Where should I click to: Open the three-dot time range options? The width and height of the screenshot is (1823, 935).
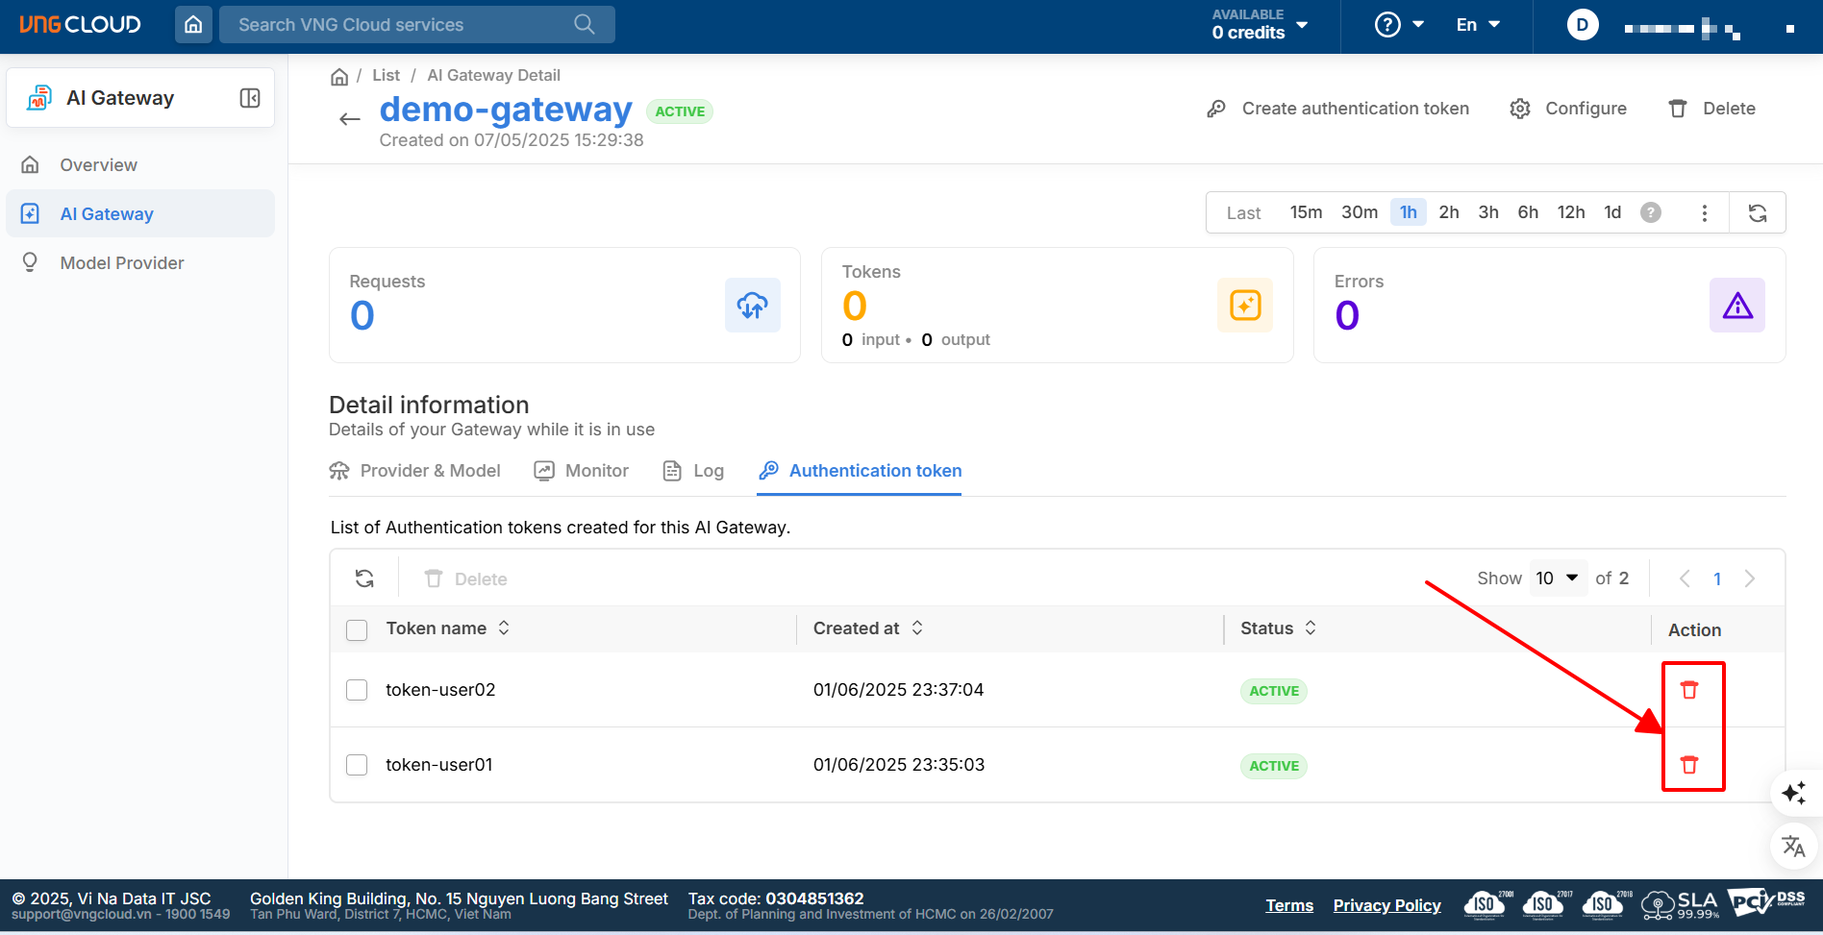click(1704, 213)
